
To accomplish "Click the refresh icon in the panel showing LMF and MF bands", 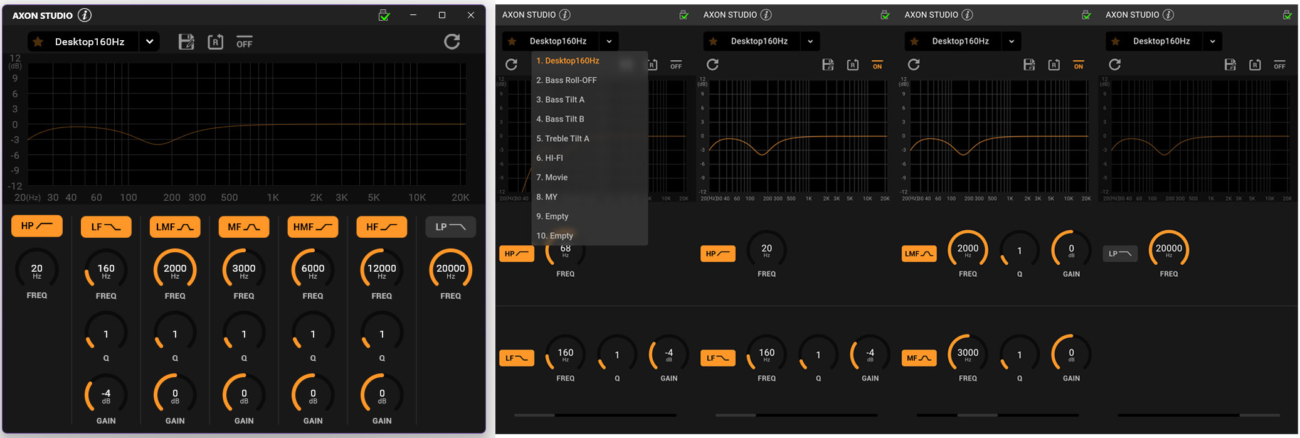I will tap(914, 65).
